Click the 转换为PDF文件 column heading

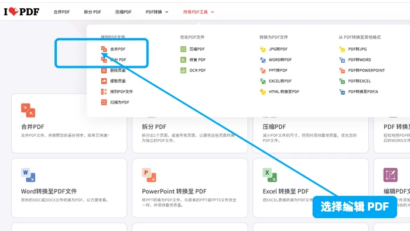point(274,37)
